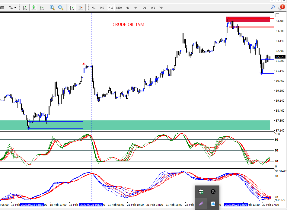This screenshot has width=287, height=210.
Task: Click the 94.480 price scale label
Action: pos(280,21)
